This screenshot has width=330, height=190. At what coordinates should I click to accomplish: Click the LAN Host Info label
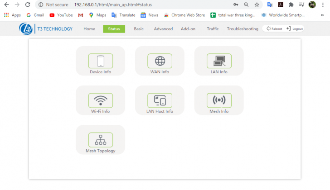click(x=160, y=111)
